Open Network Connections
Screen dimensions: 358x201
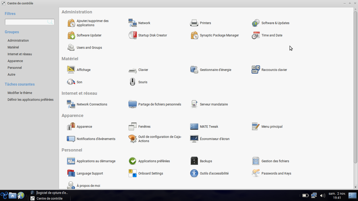pos(87,104)
